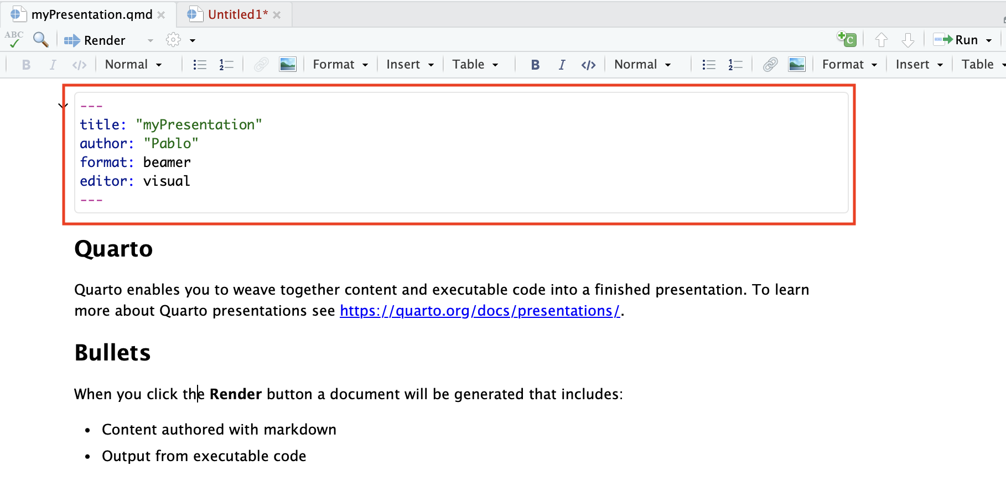Image resolution: width=1006 pixels, height=481 pixels.
Task: Toggle the dark active Italic button
Action: click(x=562, y=65)
